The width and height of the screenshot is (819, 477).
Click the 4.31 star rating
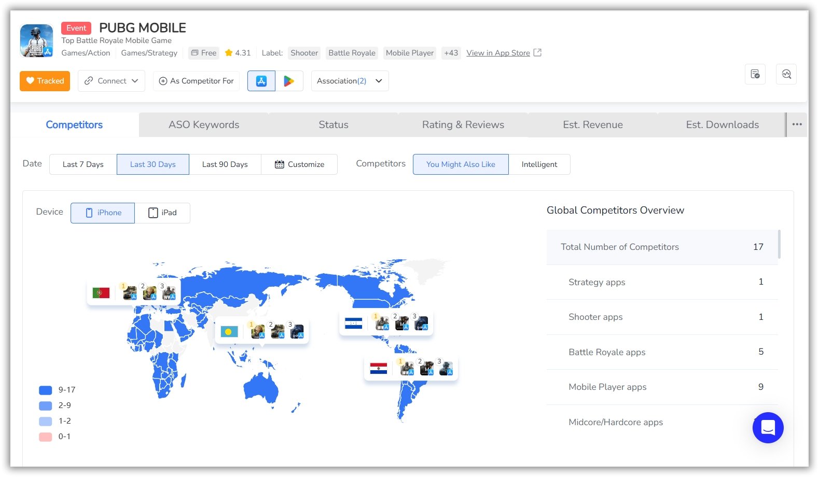[x=238, y=53]
